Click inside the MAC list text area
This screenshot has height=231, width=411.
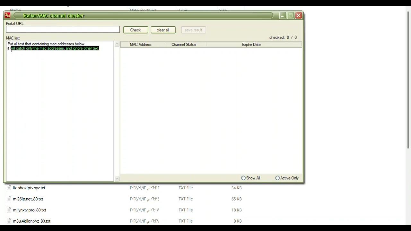[60, 111]
